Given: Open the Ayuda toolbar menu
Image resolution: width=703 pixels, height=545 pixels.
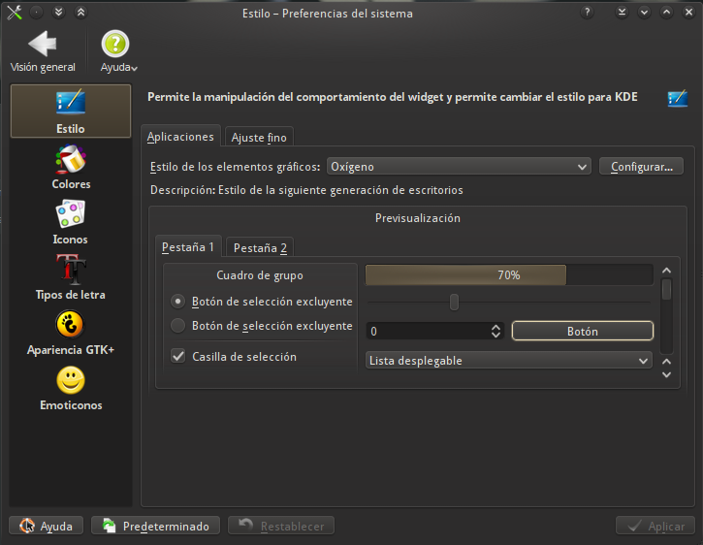Looking at the screenshot, I should click(118, 51).
